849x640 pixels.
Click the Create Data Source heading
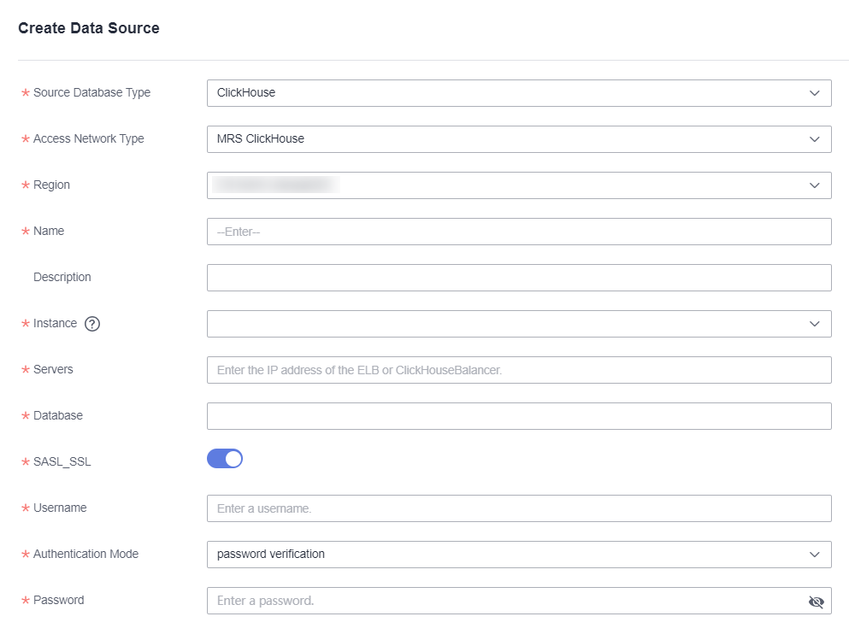(x=89, y=28)
